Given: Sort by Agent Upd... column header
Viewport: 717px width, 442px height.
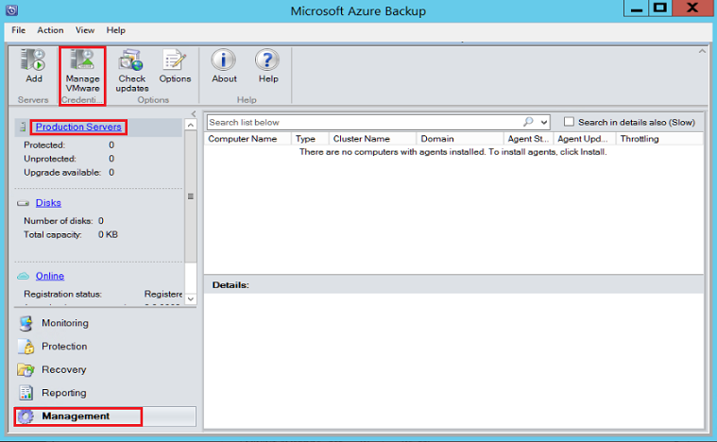Looking at the screenshot, I should click(585, 139).
